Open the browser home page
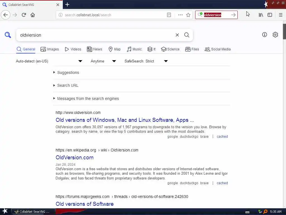The image size is (286, 215). click(x=33, y=15)
